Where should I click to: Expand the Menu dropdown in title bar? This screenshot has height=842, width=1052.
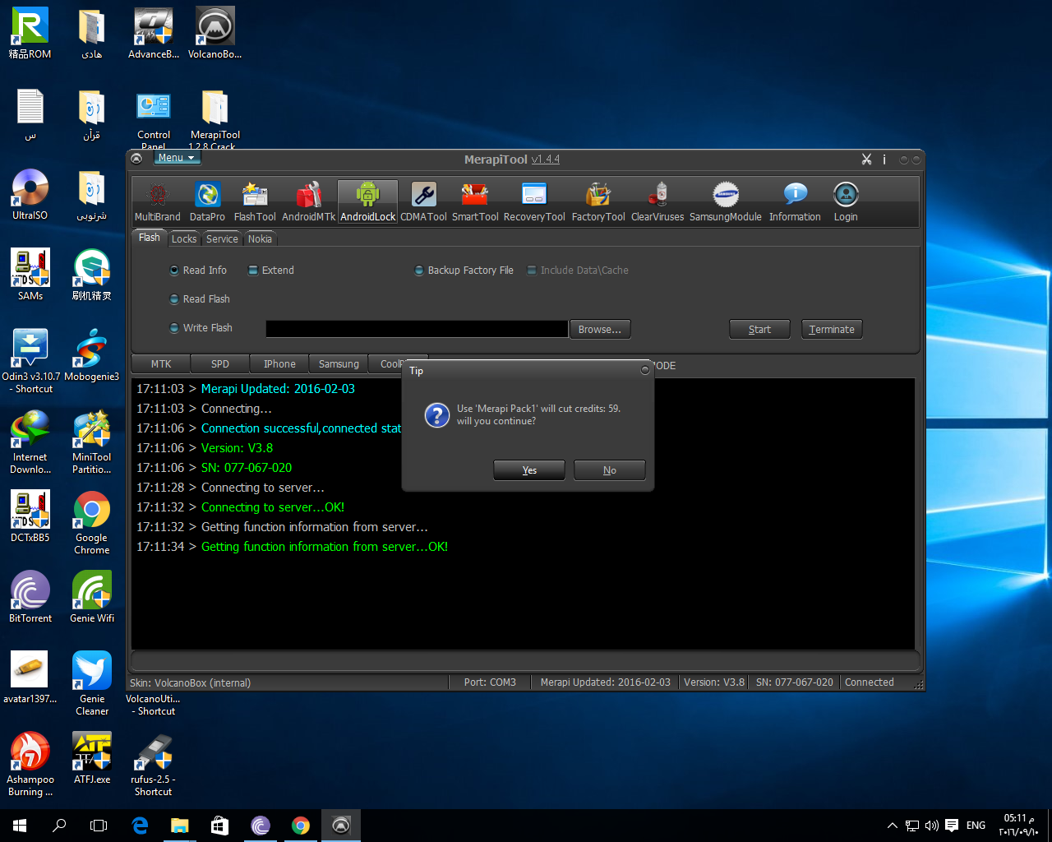tap(177, 158)
